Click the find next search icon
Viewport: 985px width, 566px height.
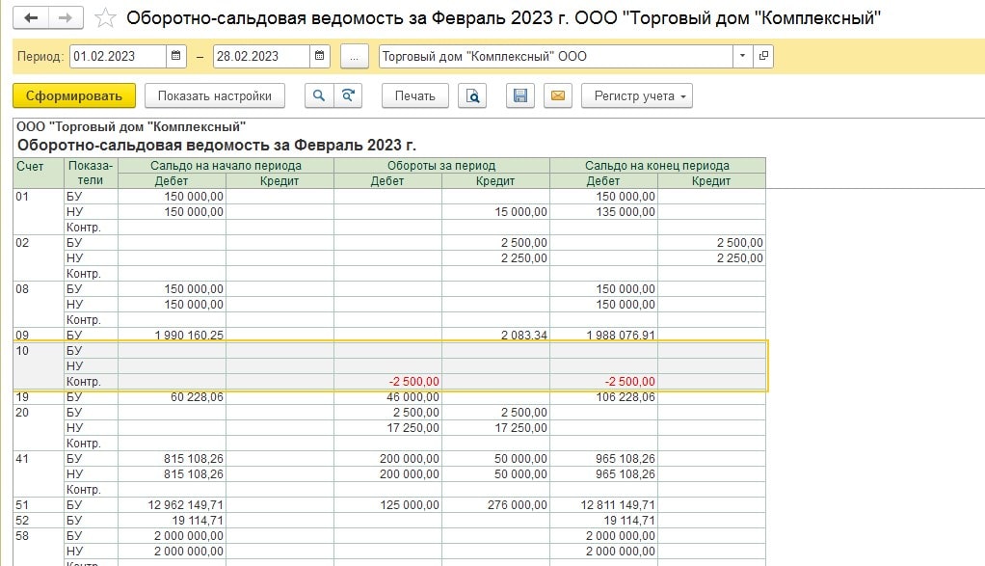point(347,95)
